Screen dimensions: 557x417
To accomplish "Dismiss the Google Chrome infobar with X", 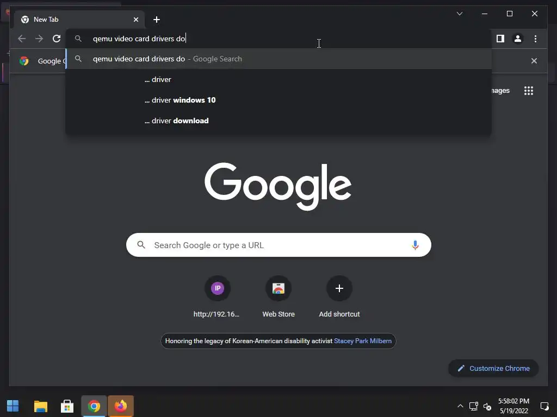I will point(534,61).
